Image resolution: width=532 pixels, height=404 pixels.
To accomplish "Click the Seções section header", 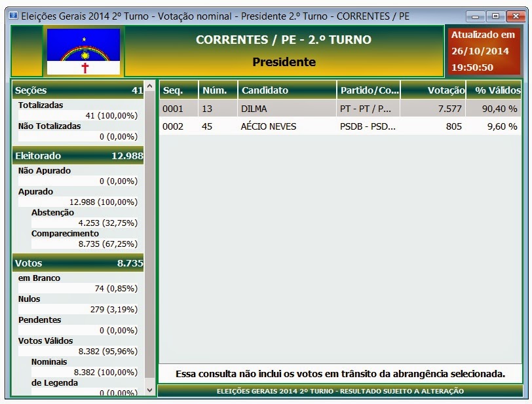I will point(78,90).
